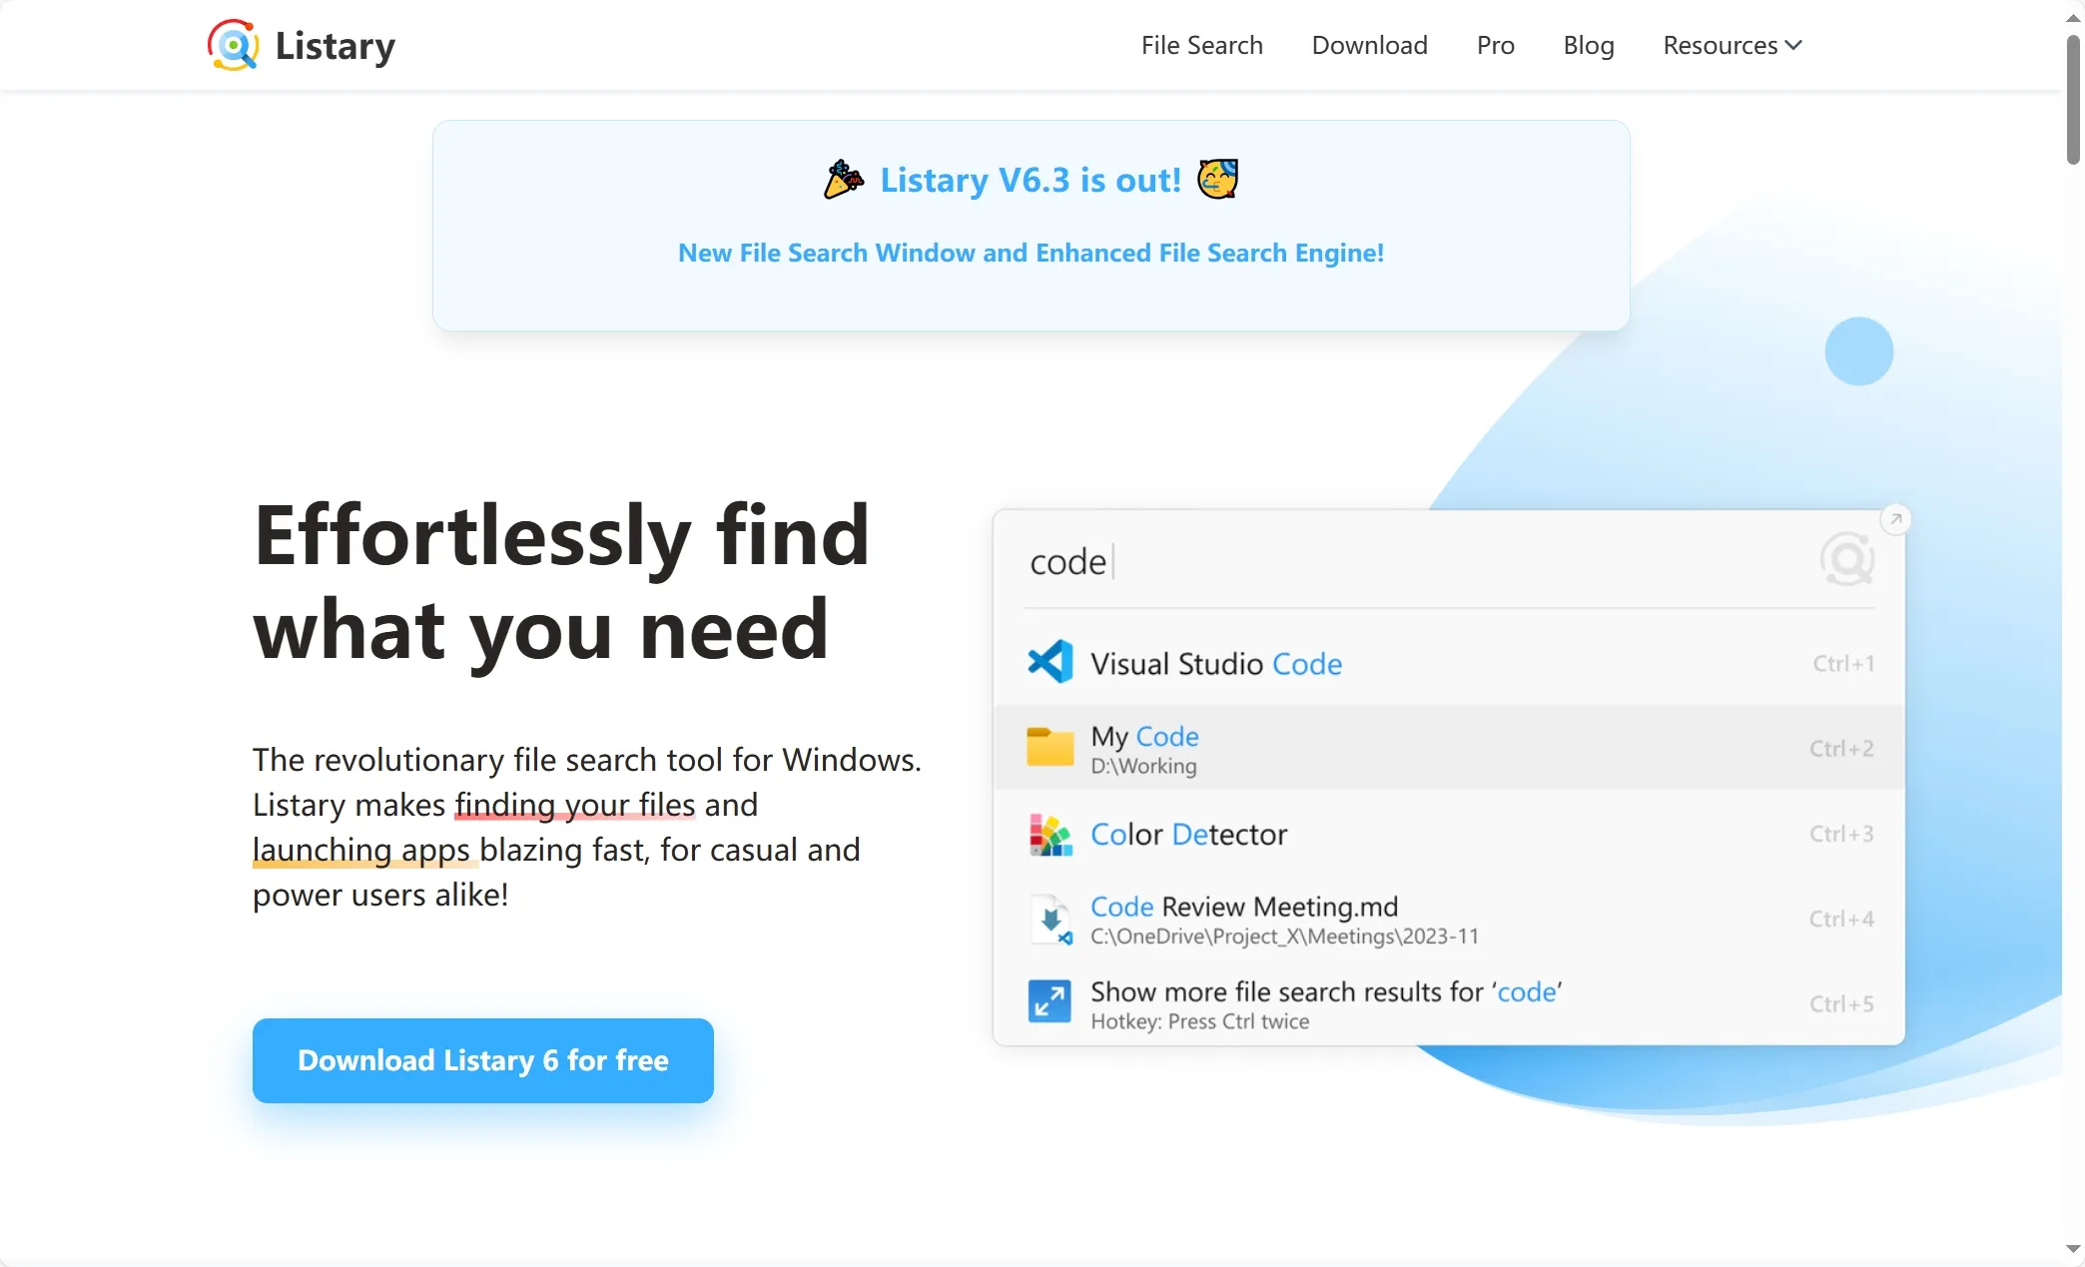Click the show more results expand icon
This screenshot has height=1267, width=2085.
point(1049,1001)
